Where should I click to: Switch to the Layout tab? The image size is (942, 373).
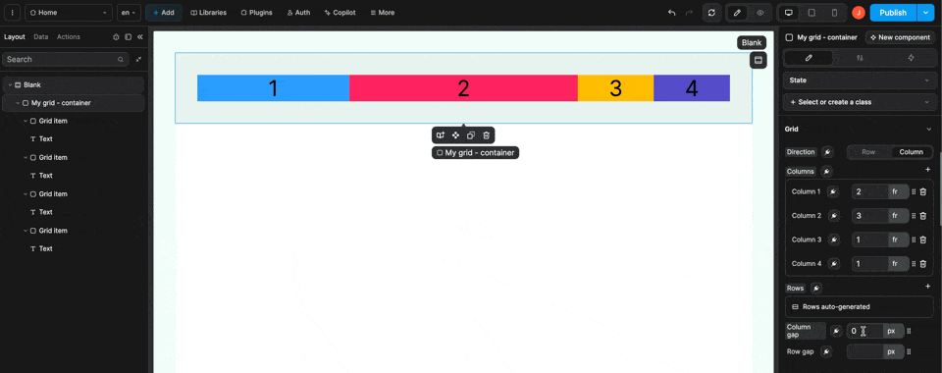coord(15,36)
